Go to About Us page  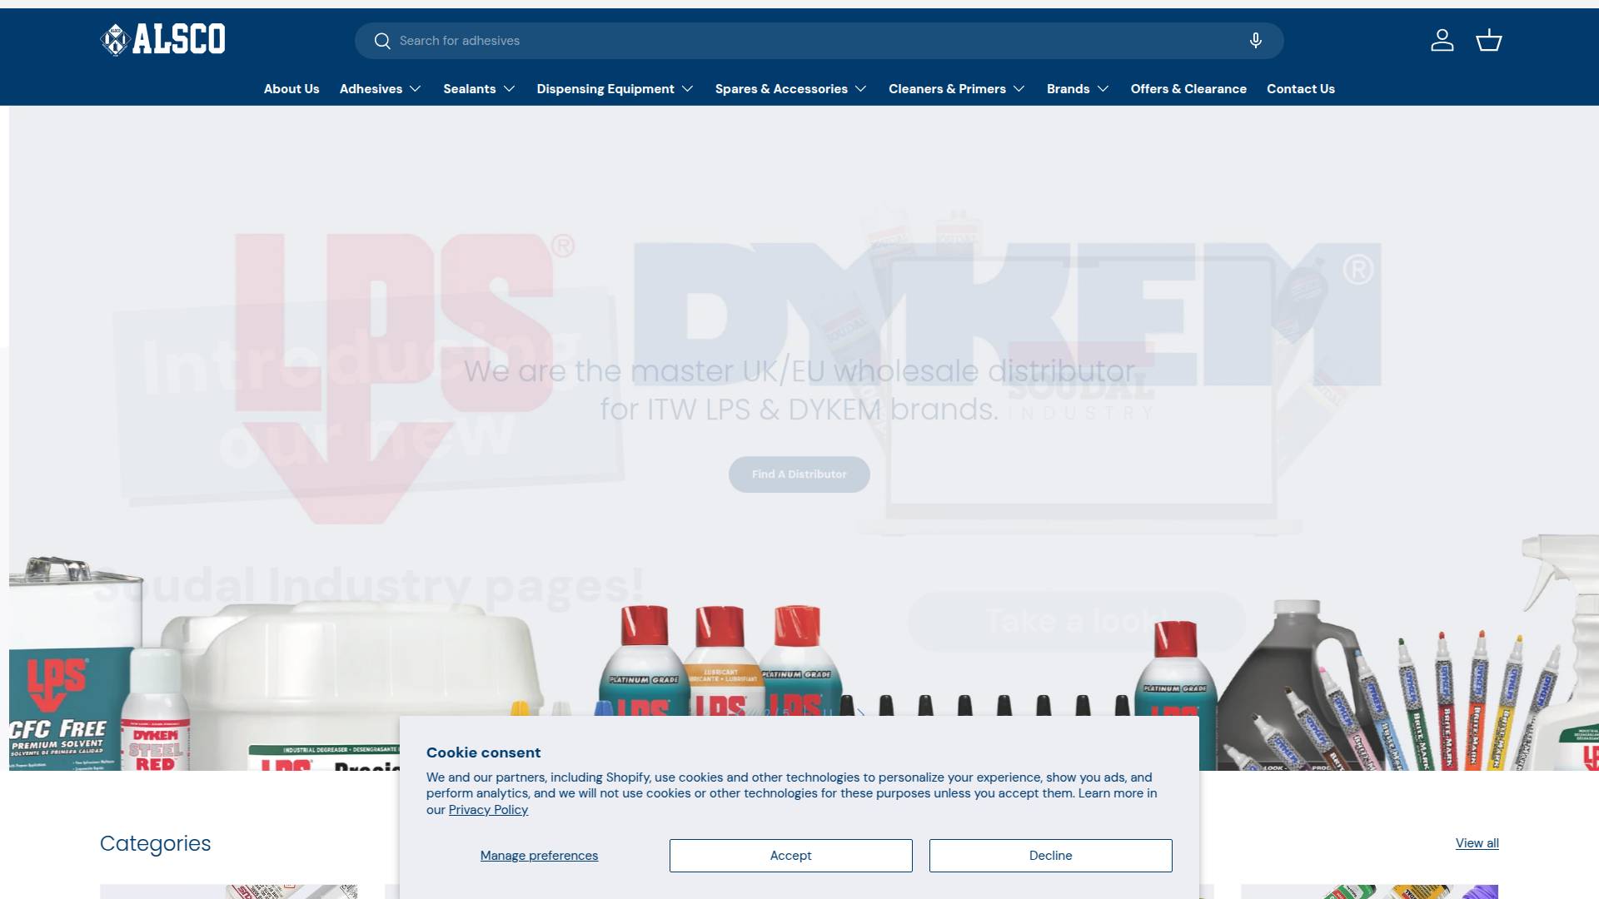291,89
